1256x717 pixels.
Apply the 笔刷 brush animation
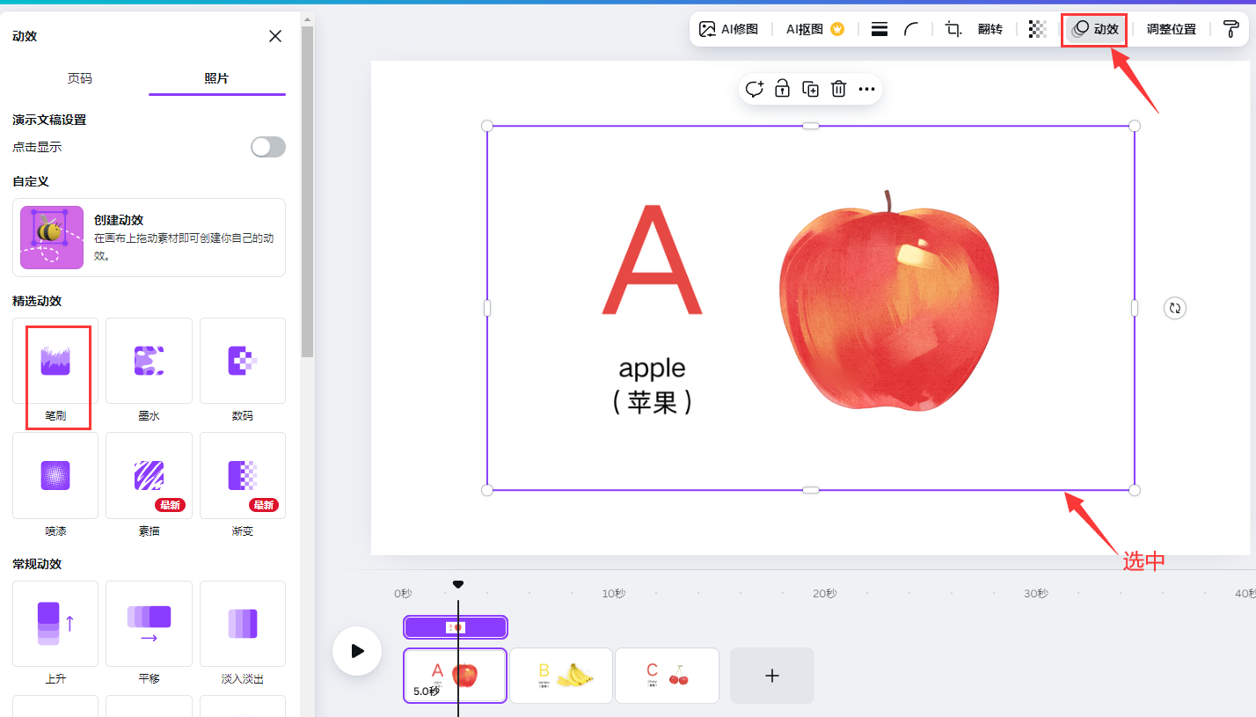pos(55,361)
